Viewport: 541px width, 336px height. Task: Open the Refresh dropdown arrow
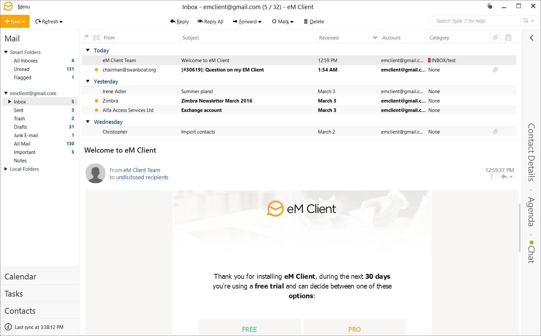61,22
